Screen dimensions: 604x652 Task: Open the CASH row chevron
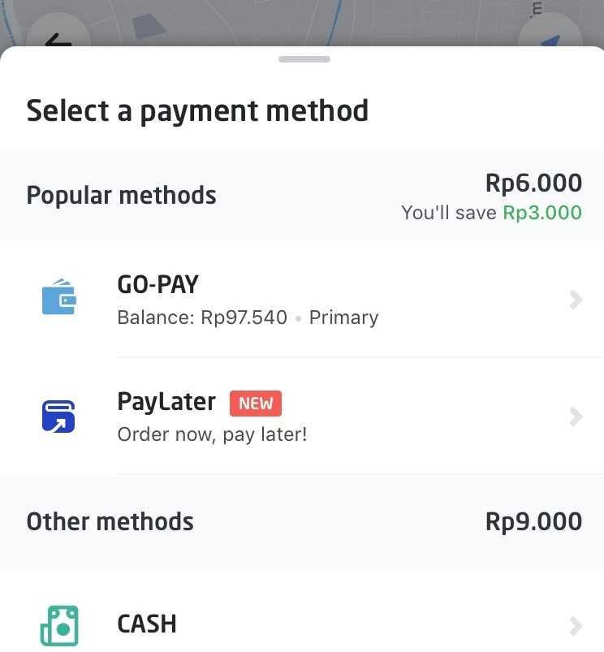coord(576,626)
